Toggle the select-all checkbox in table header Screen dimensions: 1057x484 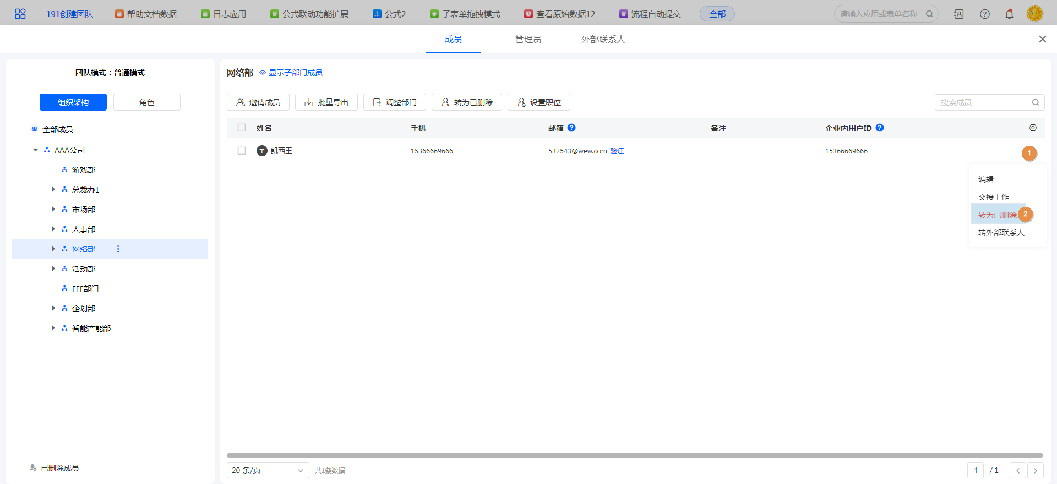pyautogui.click(x=242, y=128)
